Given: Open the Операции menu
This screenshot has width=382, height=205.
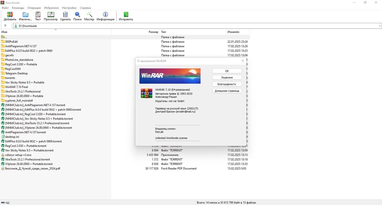Looking at the screenshot, I should pyautogui.click(x=34, y=8).
